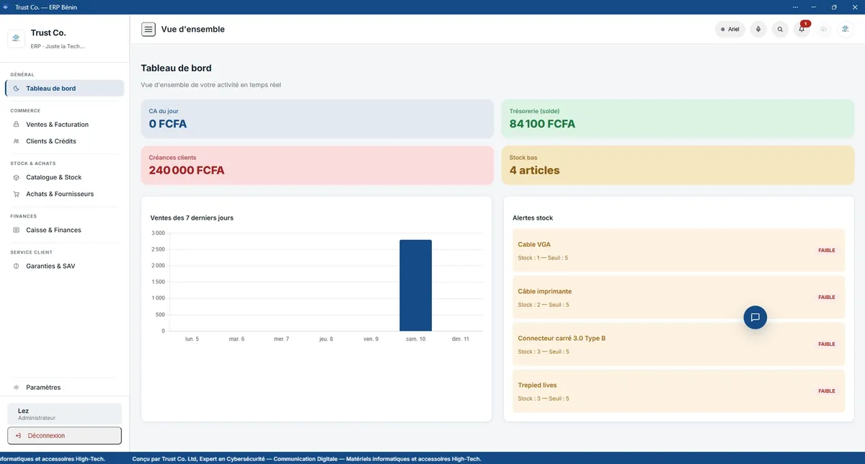Click the Achats & Fournisseurs cart icon
Image resolution: width=865 pixels, height=464 pixels.
click(x=17, y=194)
